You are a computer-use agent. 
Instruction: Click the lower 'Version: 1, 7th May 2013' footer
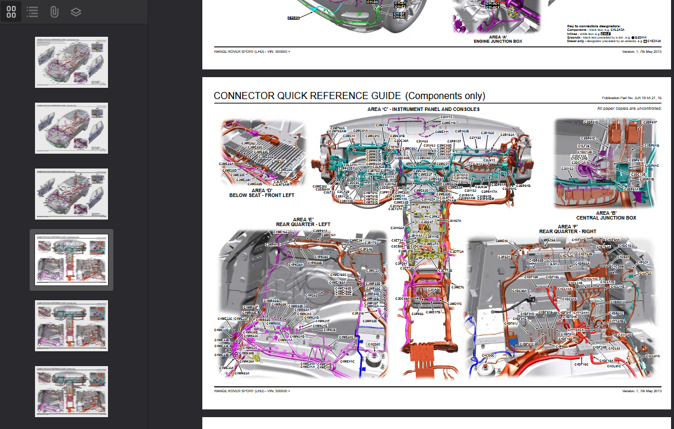coord(642,391)
